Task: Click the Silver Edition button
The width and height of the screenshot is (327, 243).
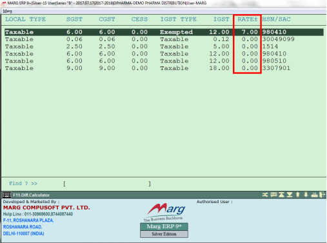Action: point(164,234)
